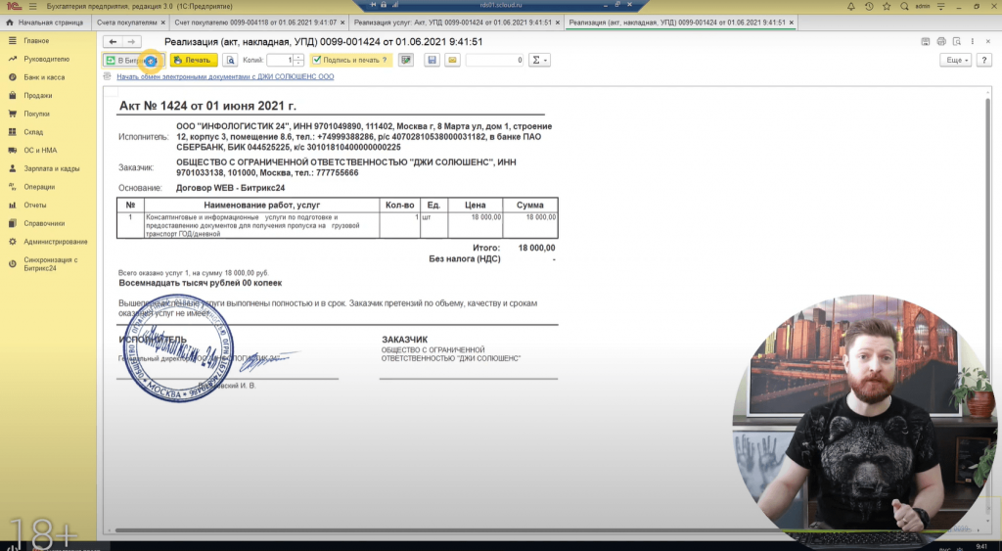Click the sum value field showing 0

click(494, 60)
